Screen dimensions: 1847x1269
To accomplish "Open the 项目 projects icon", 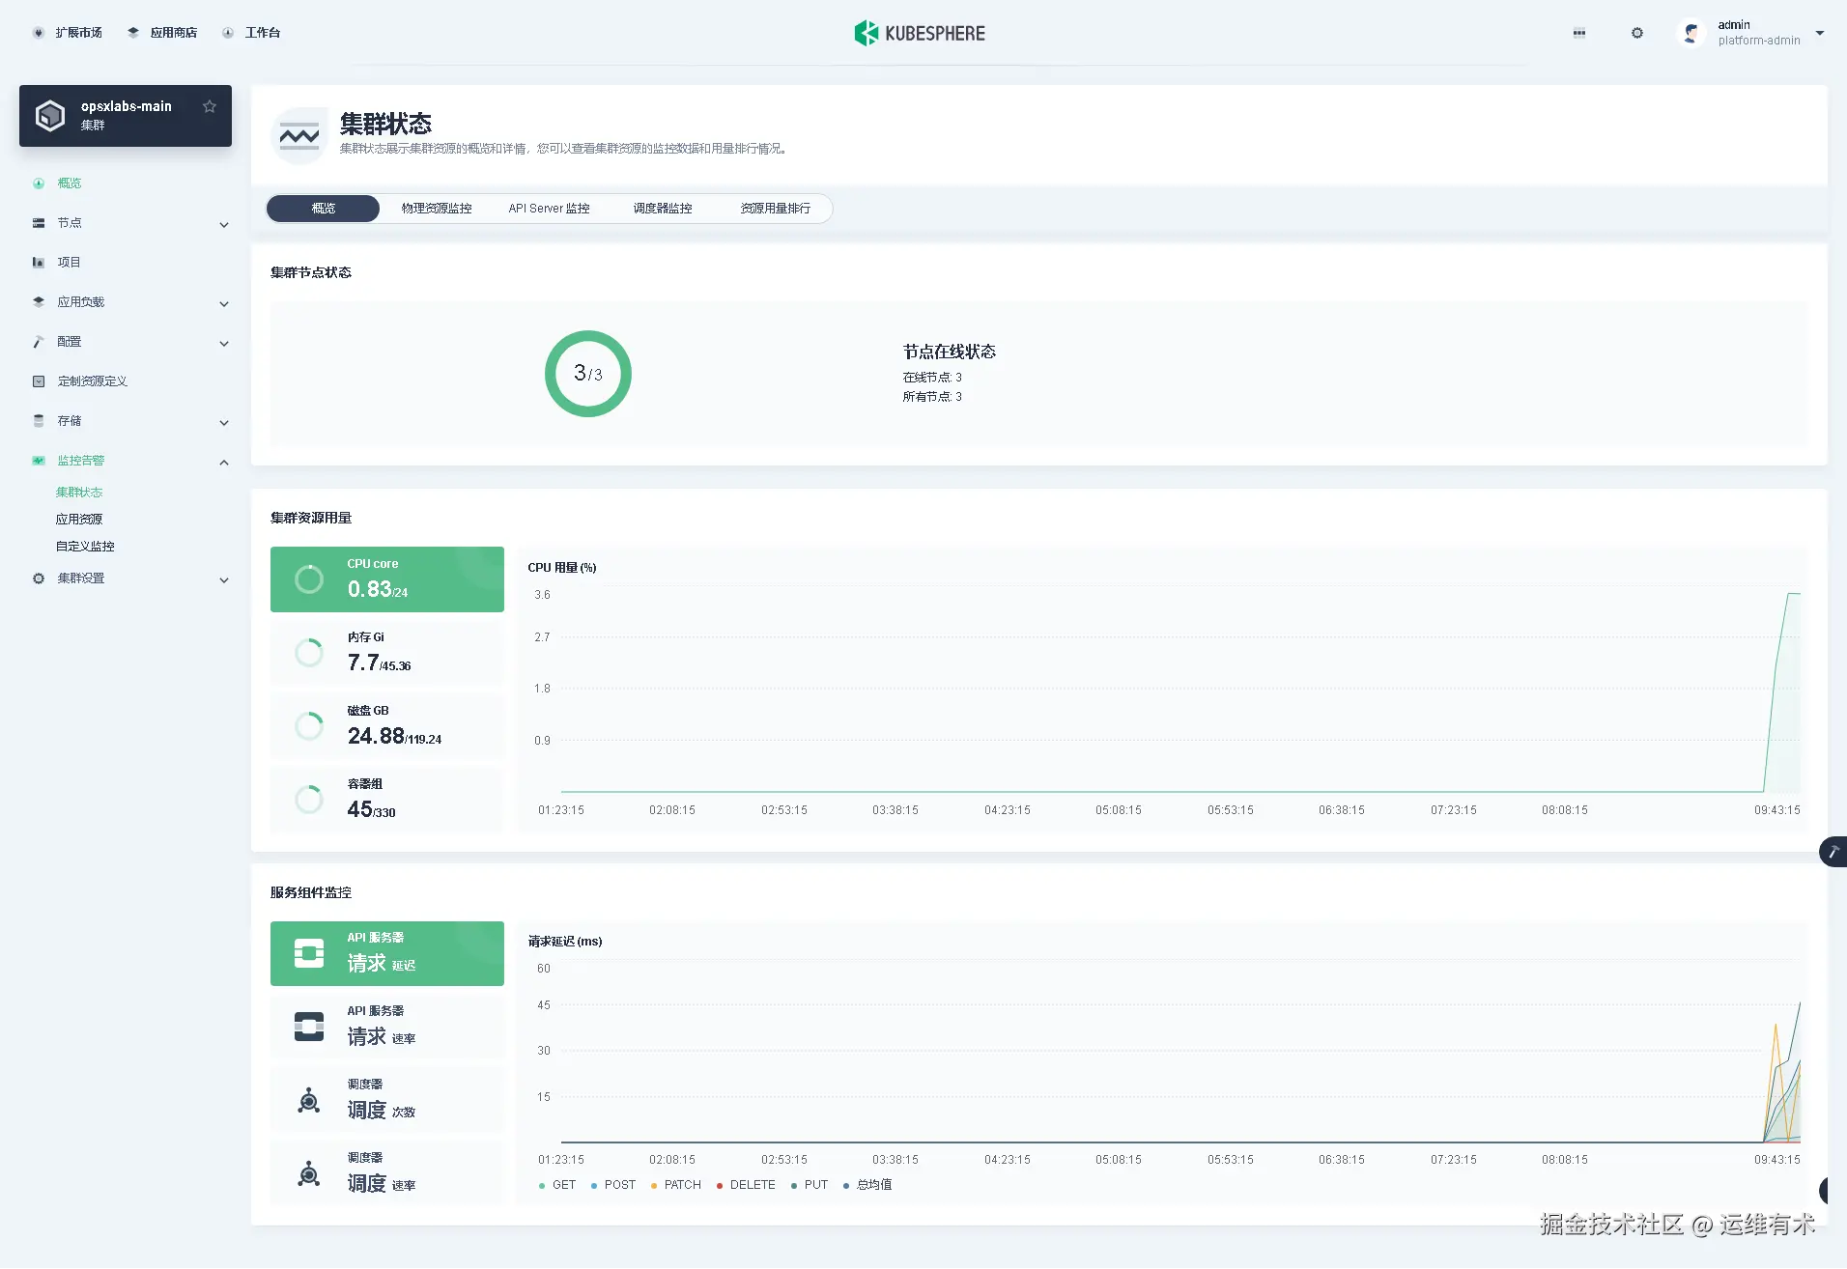I will click(39, 262).
